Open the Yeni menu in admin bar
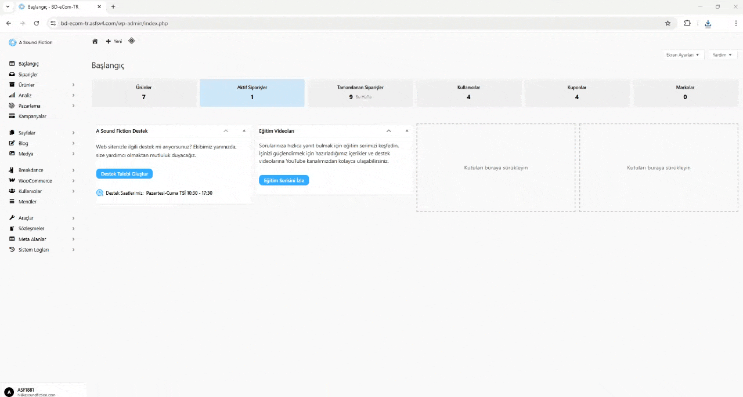The height and width of the screenshot is (397, 743). point(114,42)
